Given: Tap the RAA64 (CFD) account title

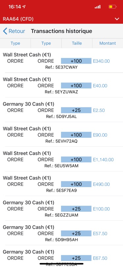Looking at the screenshot, I should click(x=18, y=19).
